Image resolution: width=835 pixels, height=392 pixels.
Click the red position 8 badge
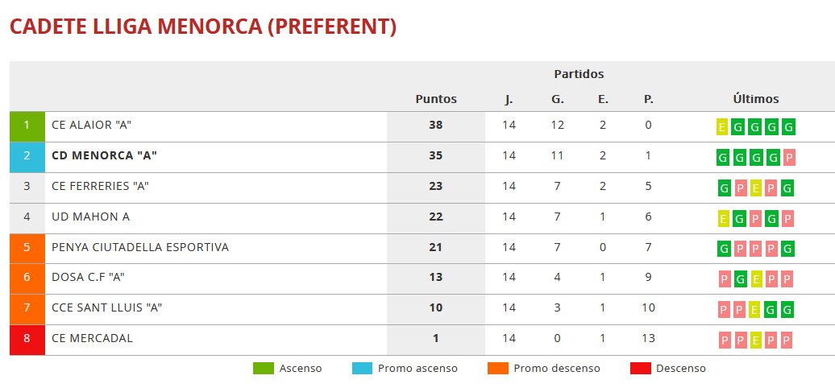click(27, 340)
